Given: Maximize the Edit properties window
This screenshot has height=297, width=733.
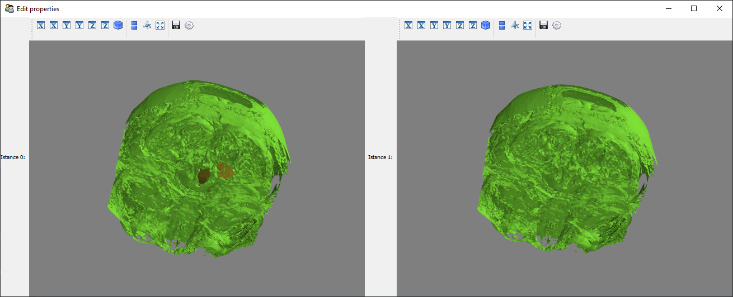Looking at the screenshot, I should [x=694, y=8].
